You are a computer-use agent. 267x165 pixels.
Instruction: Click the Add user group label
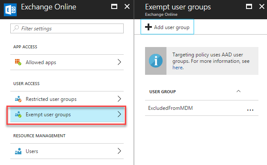point(172,27)
